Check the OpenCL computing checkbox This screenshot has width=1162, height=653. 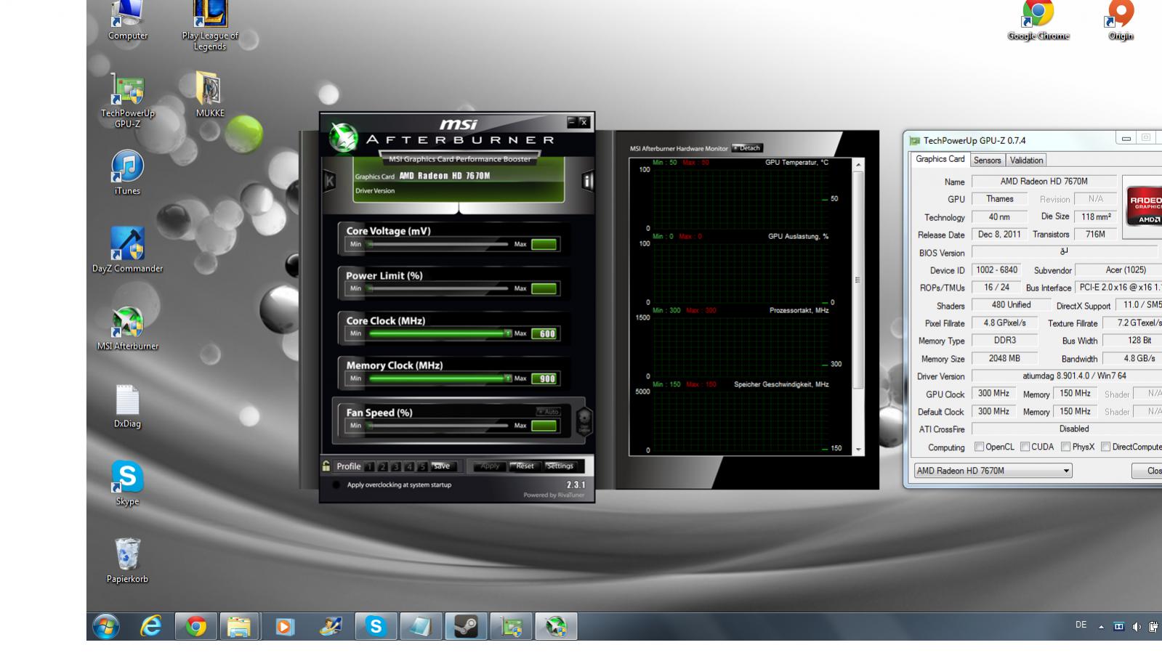(979, 447)
